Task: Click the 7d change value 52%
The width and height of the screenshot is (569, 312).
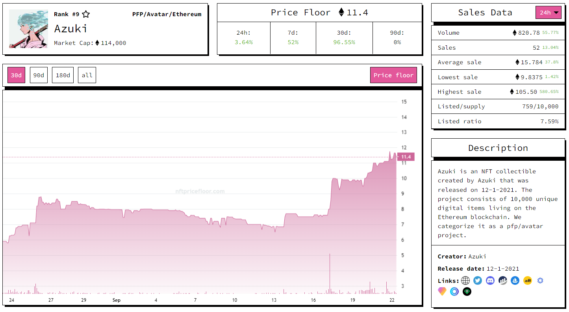Action: 293,42
